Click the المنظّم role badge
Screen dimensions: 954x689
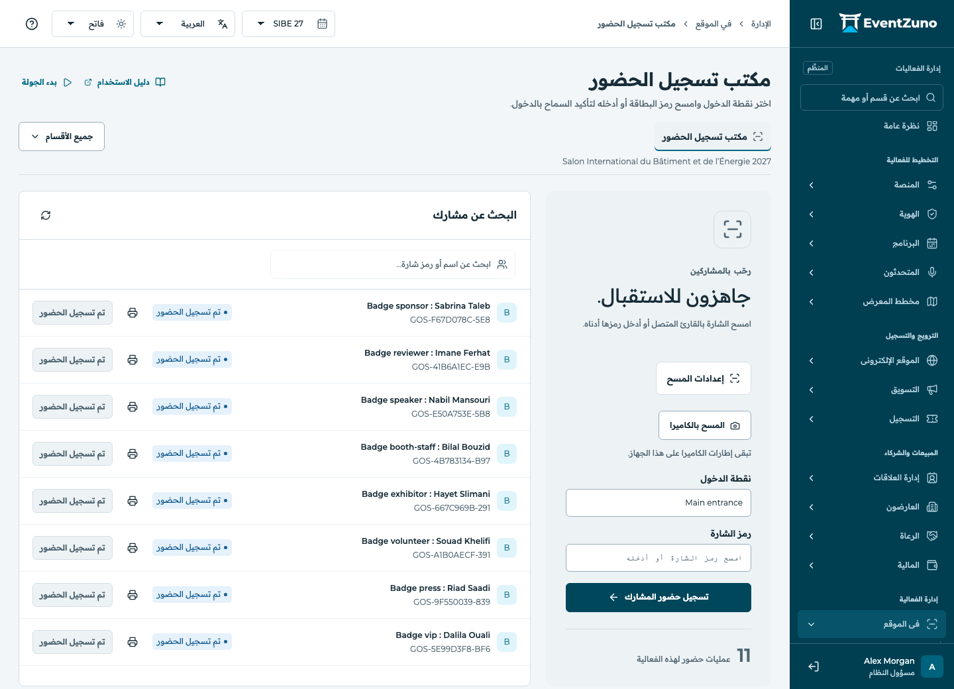coord(818,68)
